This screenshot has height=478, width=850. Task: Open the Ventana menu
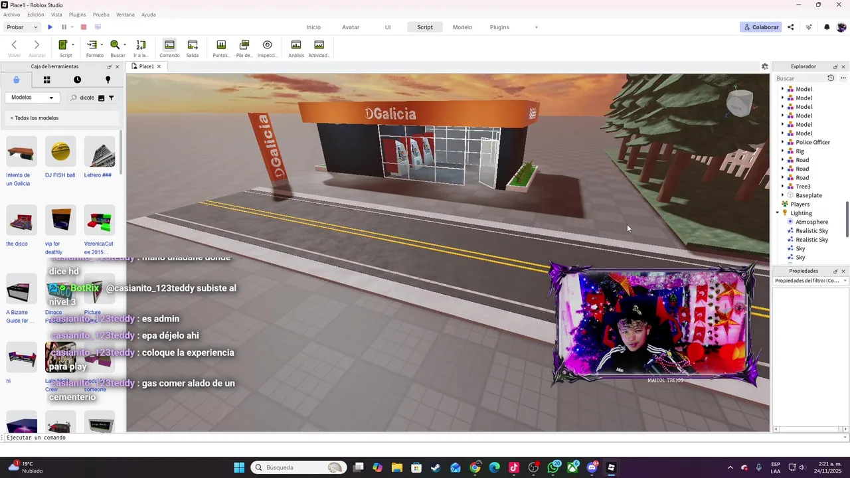pos(125,15)
